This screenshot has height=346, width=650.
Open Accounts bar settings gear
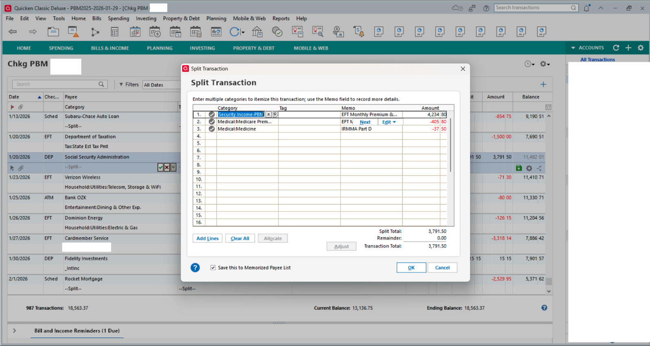(x=641, y=48)
